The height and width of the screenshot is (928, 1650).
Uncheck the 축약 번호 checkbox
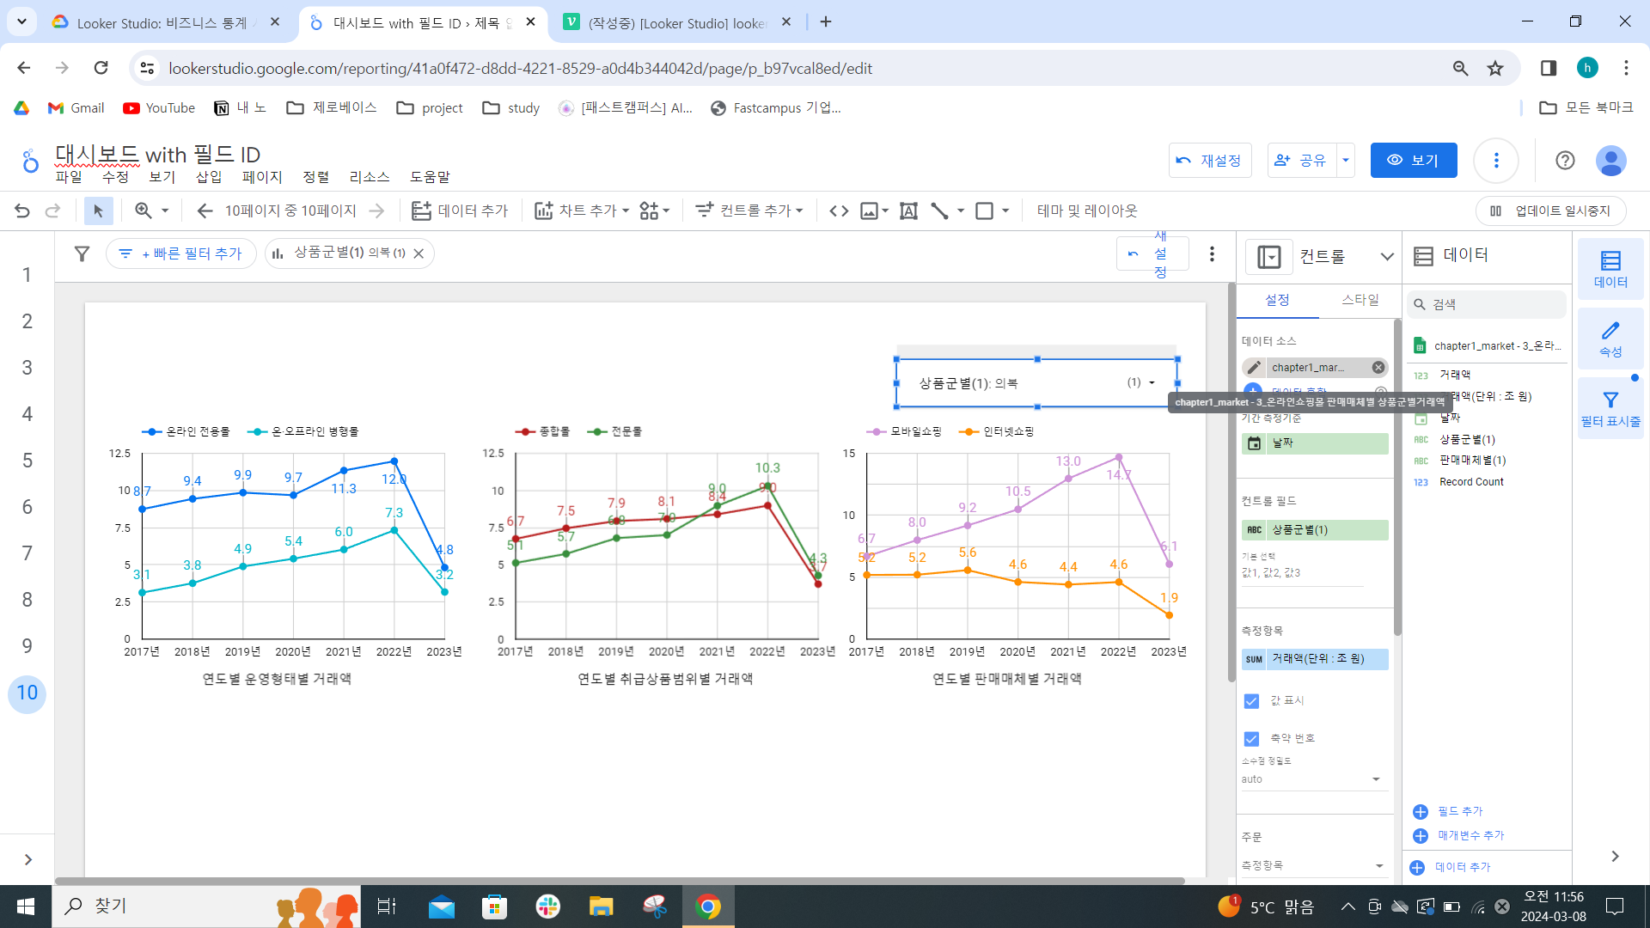1251,739
